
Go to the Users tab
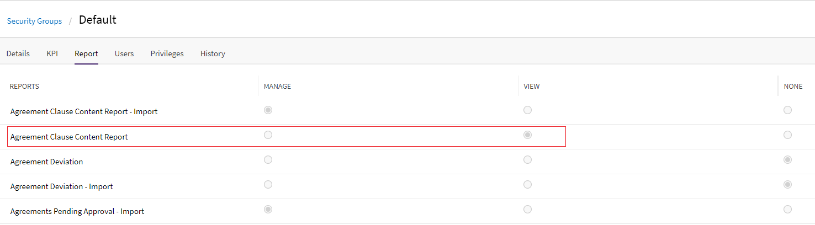(124, 53)
